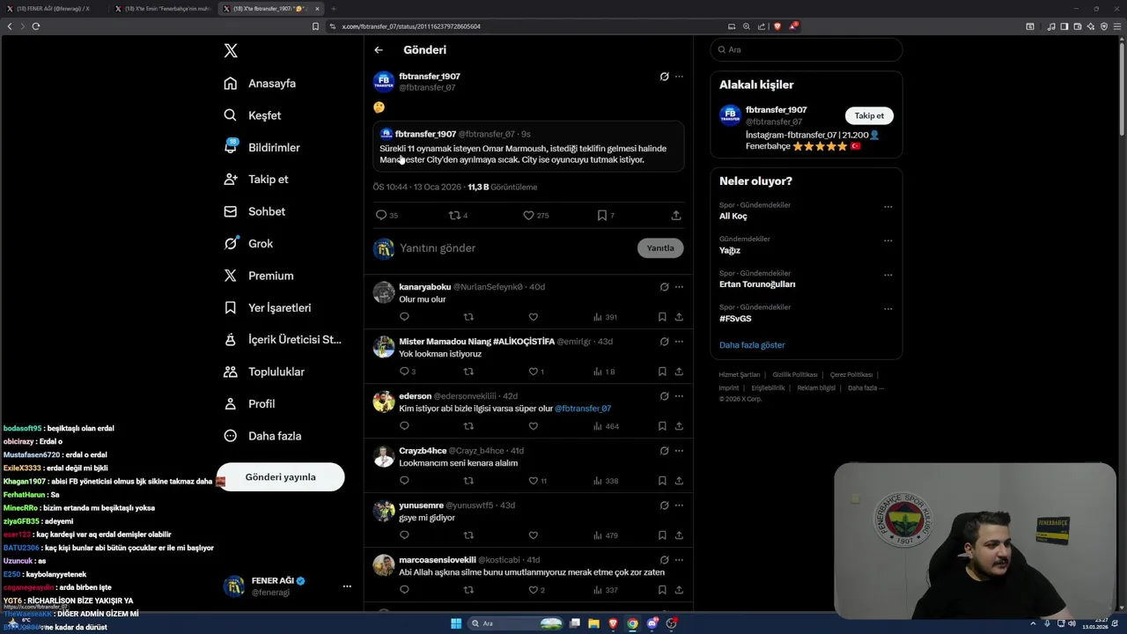Expand Daha fazla menu
This screenshot has height=634, width=1127.
click(262, 436)
